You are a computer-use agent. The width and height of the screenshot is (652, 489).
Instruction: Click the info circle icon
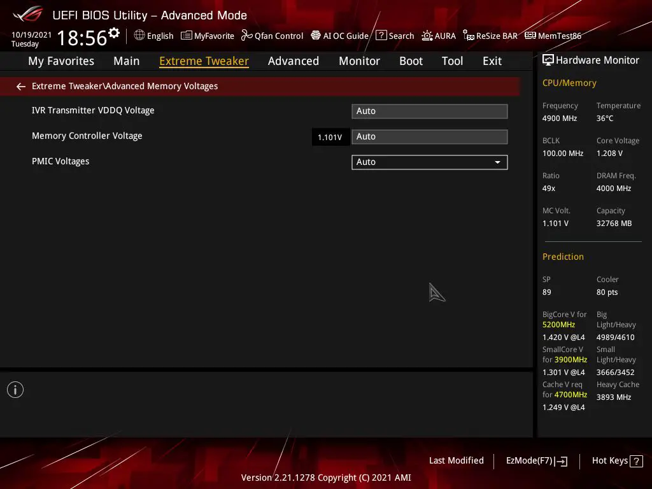15,390
